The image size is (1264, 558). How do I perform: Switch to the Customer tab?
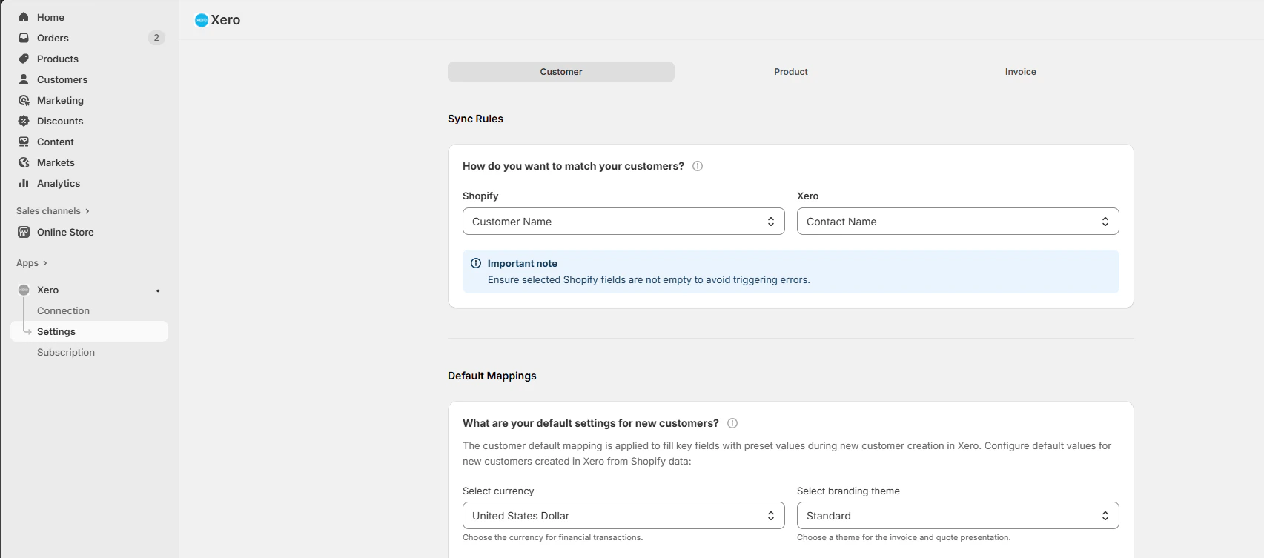click(561, 72)
